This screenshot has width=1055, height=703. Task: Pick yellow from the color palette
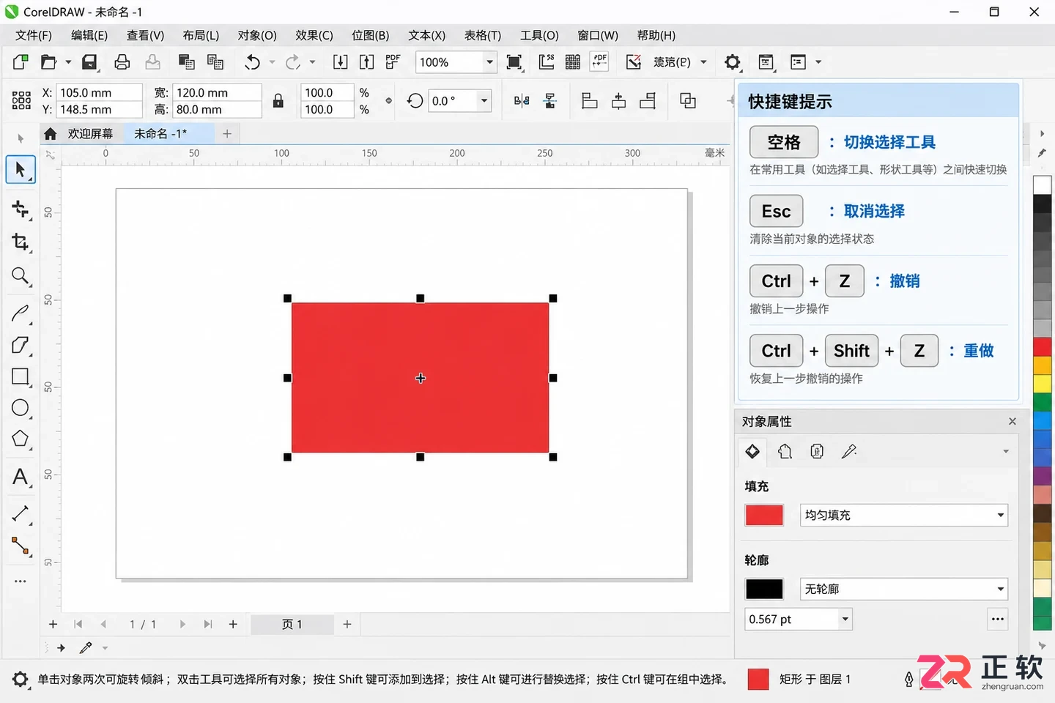[x=1042, y=383]
